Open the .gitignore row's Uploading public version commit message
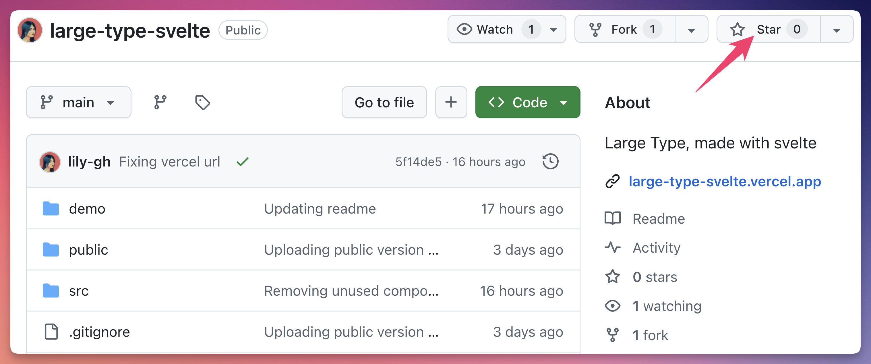Image resolution: width=871 pixels, height=364 pixels. coord(351,332)
